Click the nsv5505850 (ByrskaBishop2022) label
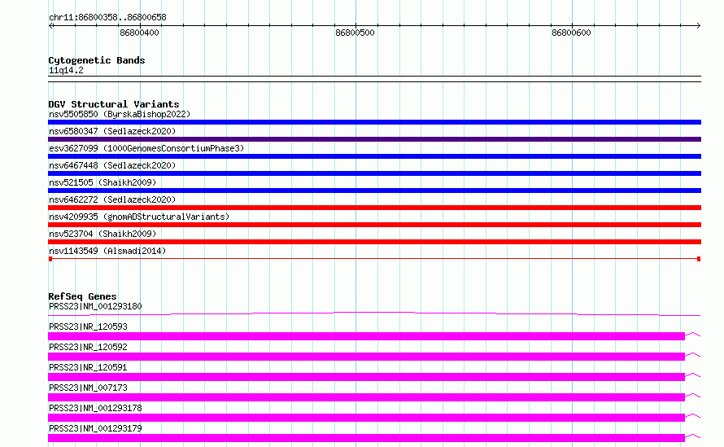Screen dimensions: 724x447 [120, 114]
